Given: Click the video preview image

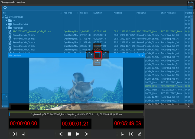Looking at the screenshot, I should tap(76, 84).
